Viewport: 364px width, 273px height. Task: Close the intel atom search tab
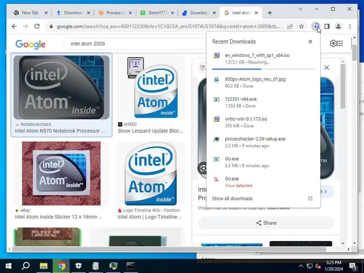coord(256,13)
